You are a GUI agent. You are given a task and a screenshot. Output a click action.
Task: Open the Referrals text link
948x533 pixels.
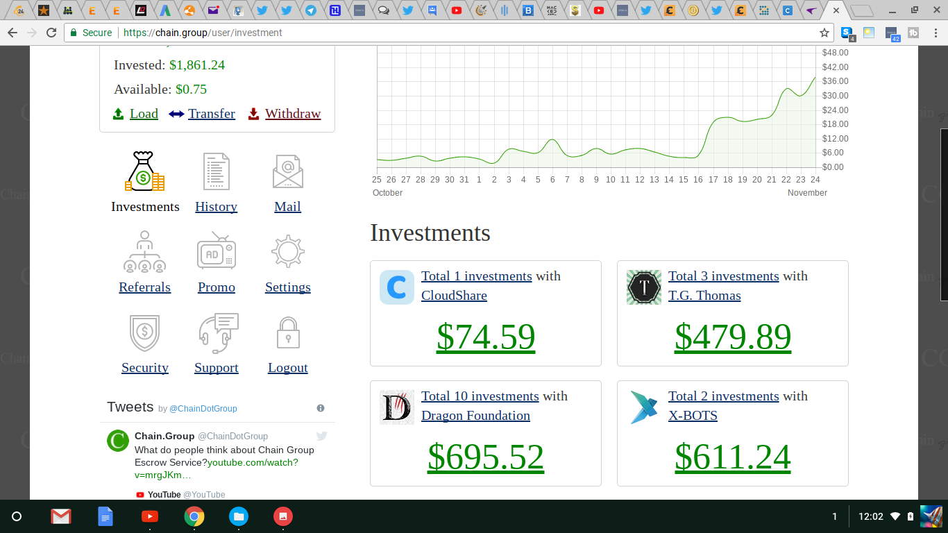click(x=145, y=287)
